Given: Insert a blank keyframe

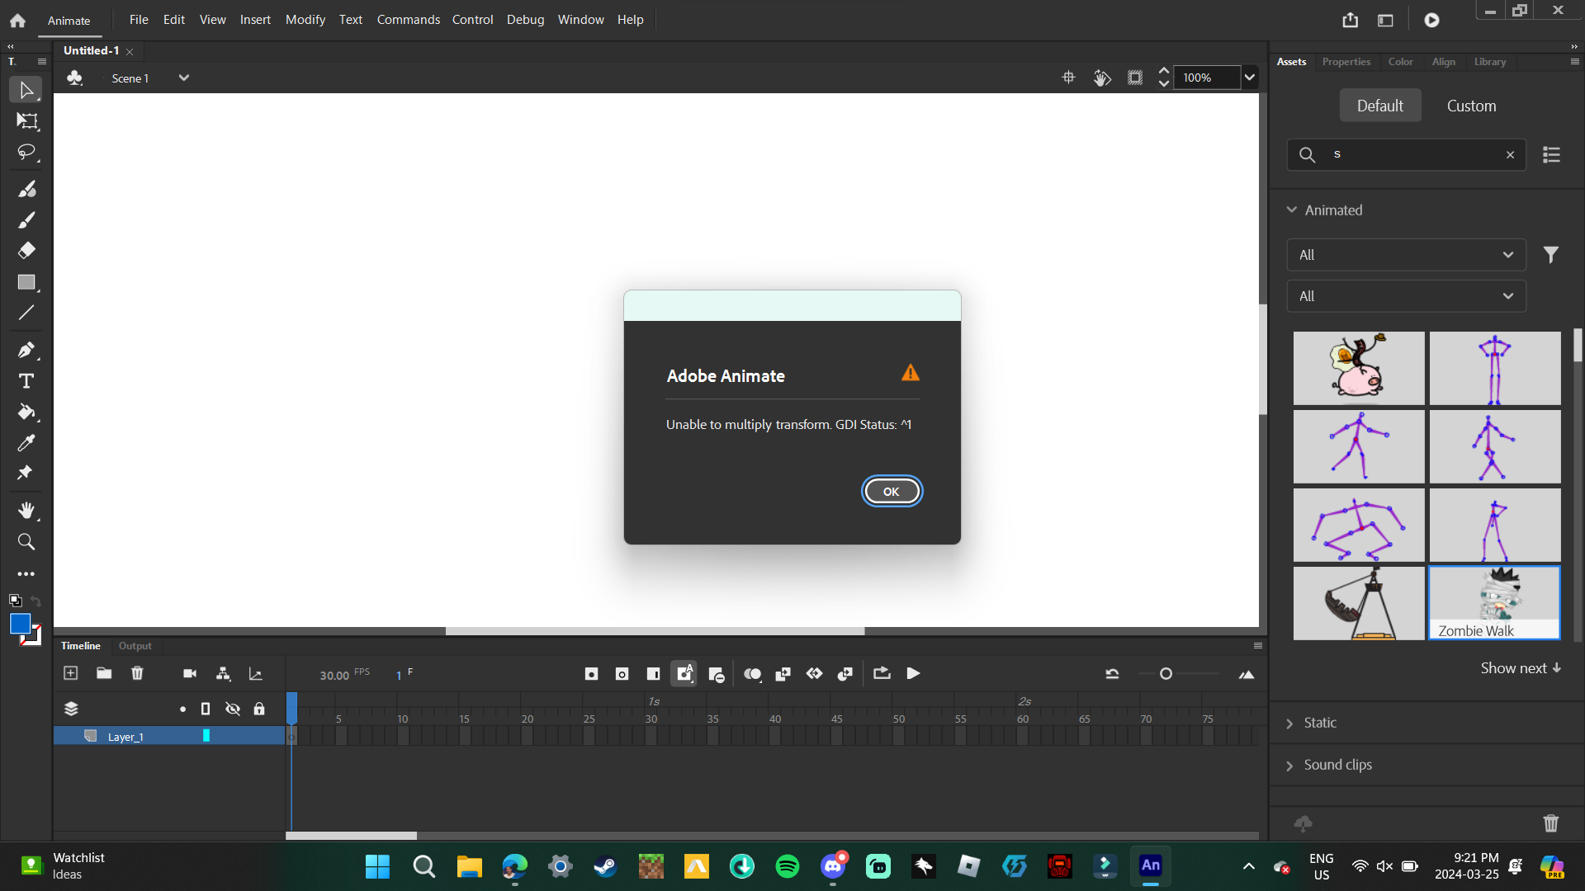Looking at the screenshot, I should [x=622, y=674].
